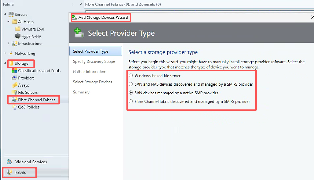Click the Infrastructure icon
The image size is (314, 180).
point(14,43)
